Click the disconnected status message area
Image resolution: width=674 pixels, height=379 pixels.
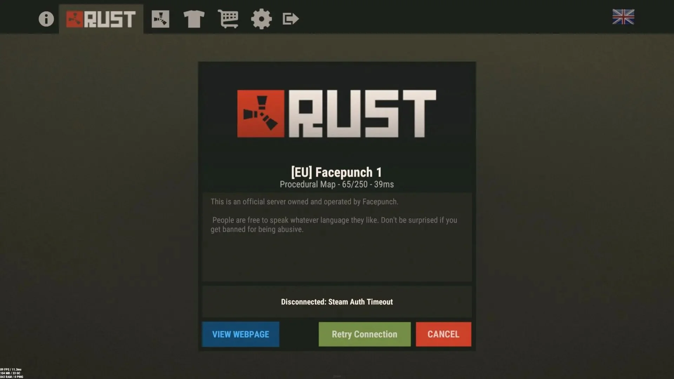pyautogui.click(x=337, y=302)
